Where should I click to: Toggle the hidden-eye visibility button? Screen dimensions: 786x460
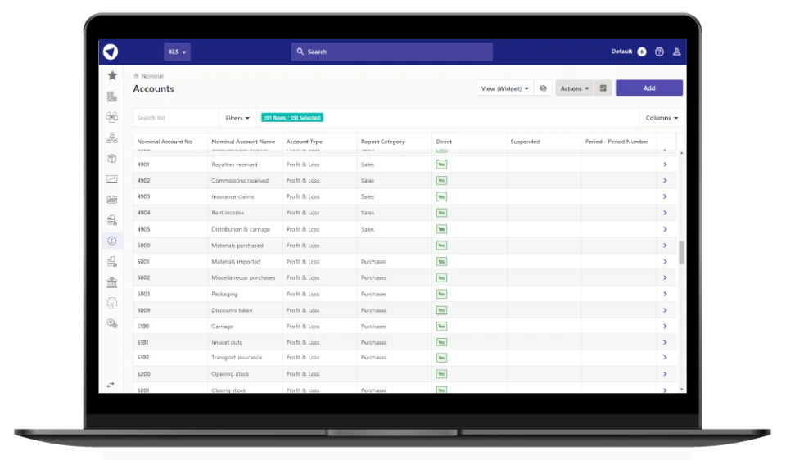coord(543,88)
